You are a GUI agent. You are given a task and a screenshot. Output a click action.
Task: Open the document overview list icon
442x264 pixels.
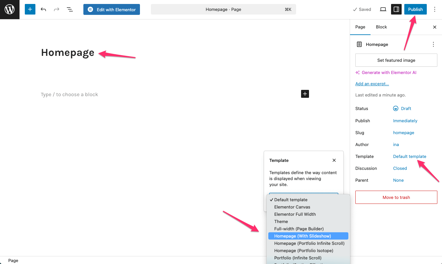point(70,9)
